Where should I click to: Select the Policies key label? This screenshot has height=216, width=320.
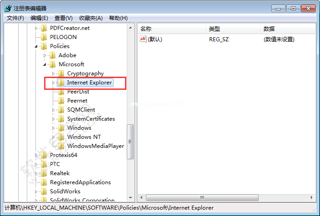(60, 46)
